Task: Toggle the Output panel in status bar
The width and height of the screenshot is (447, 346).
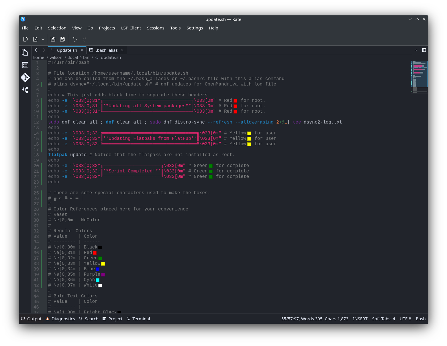Action: pos(31,319)
